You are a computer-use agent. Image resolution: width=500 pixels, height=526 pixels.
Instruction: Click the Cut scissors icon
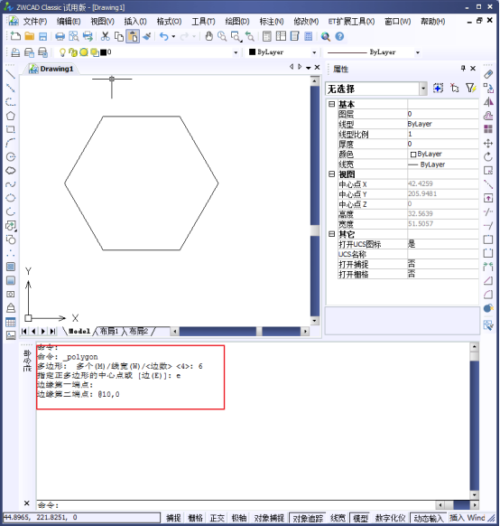click(106, 36)
